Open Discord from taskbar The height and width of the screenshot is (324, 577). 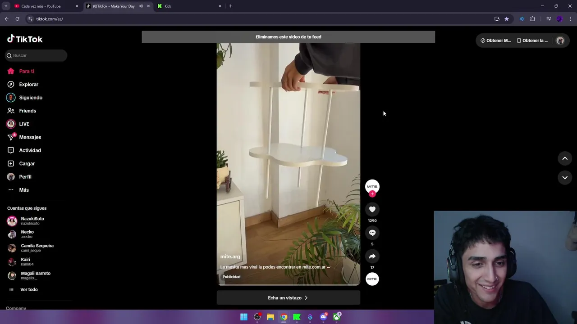click(x=323, y=317)
